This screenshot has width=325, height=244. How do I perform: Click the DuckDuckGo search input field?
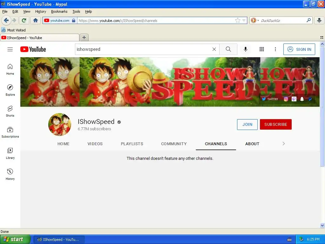click(x=283, y=20)
